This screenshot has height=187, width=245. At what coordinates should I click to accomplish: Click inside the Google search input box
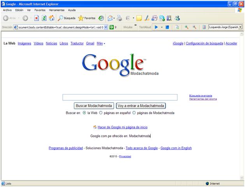click(120, 97)
